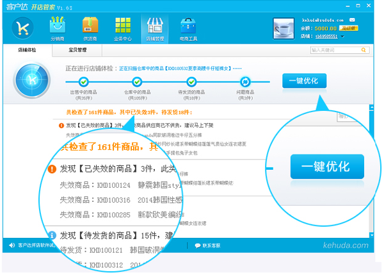Select 店铺管理 store icon
Screen dimensions: 384x275
tap(156, 27)
